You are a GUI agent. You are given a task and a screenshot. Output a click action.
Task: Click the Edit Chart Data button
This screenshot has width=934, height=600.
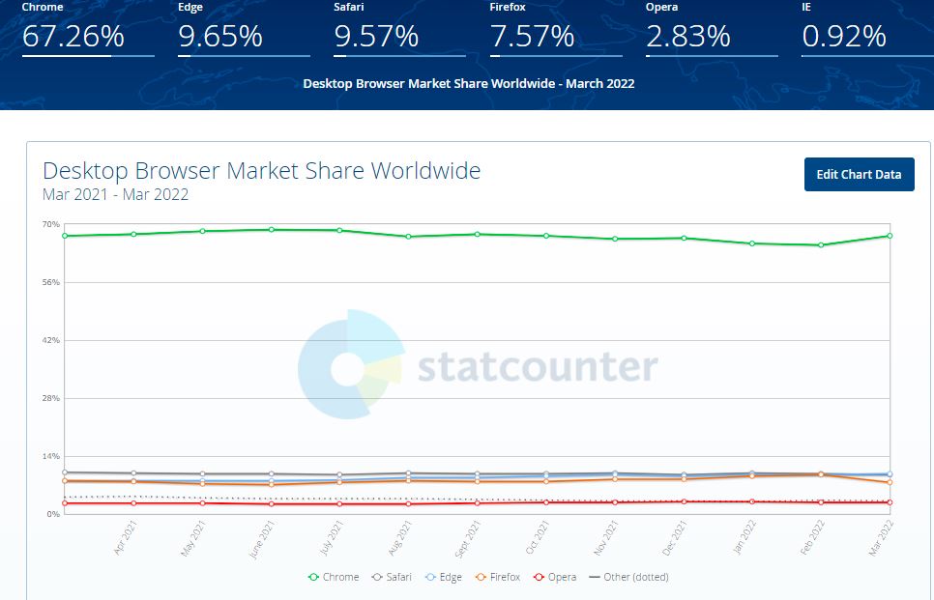859,175
